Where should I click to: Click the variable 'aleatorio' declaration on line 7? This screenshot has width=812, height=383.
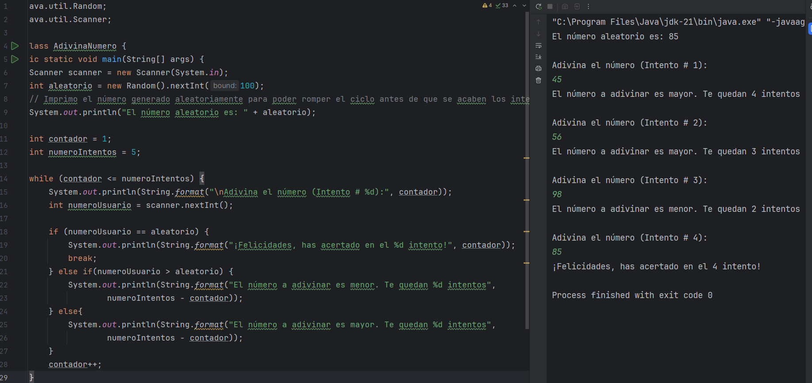tap(70, 86)
